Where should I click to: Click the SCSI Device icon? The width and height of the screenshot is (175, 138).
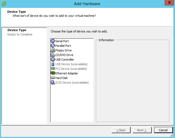(x=53, y=82)
